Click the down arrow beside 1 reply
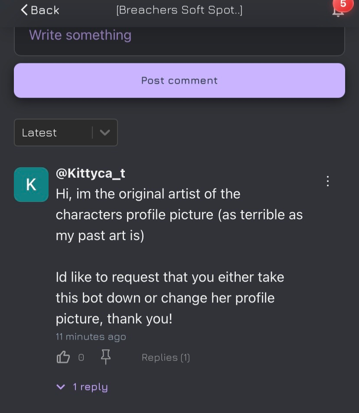This screenshot has width=359, height=413. (x=60, y=387)
